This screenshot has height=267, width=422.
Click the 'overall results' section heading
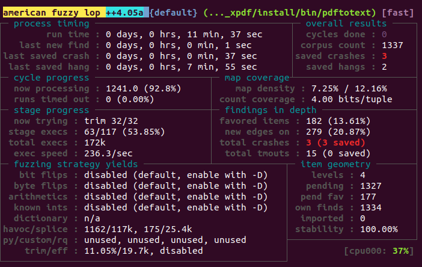coord(346,23)
